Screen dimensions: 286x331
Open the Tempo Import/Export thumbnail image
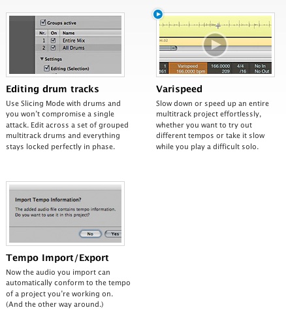(65, 213)
